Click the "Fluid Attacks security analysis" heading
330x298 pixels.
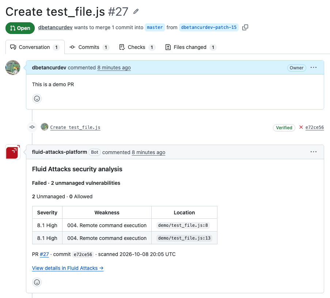pos(77,169)
